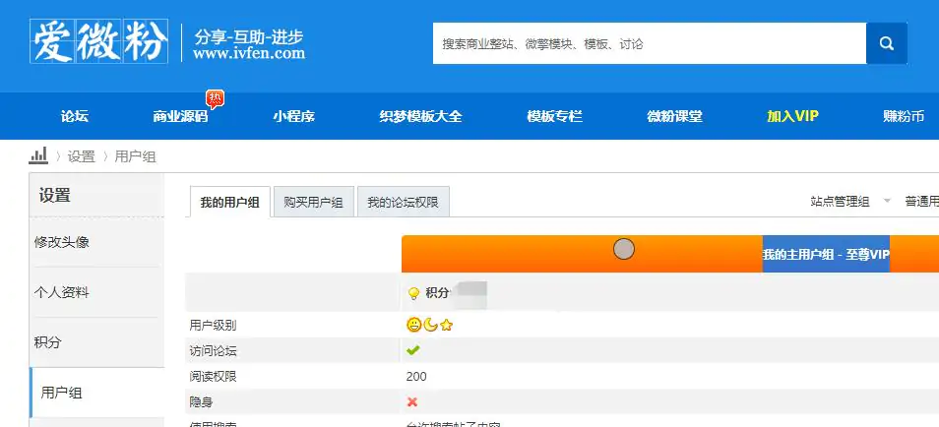Click the 我的主用户组 - 至尊VIP header
Image resolution: width=939 pixels, height=427 pixels.
(826, 255)
